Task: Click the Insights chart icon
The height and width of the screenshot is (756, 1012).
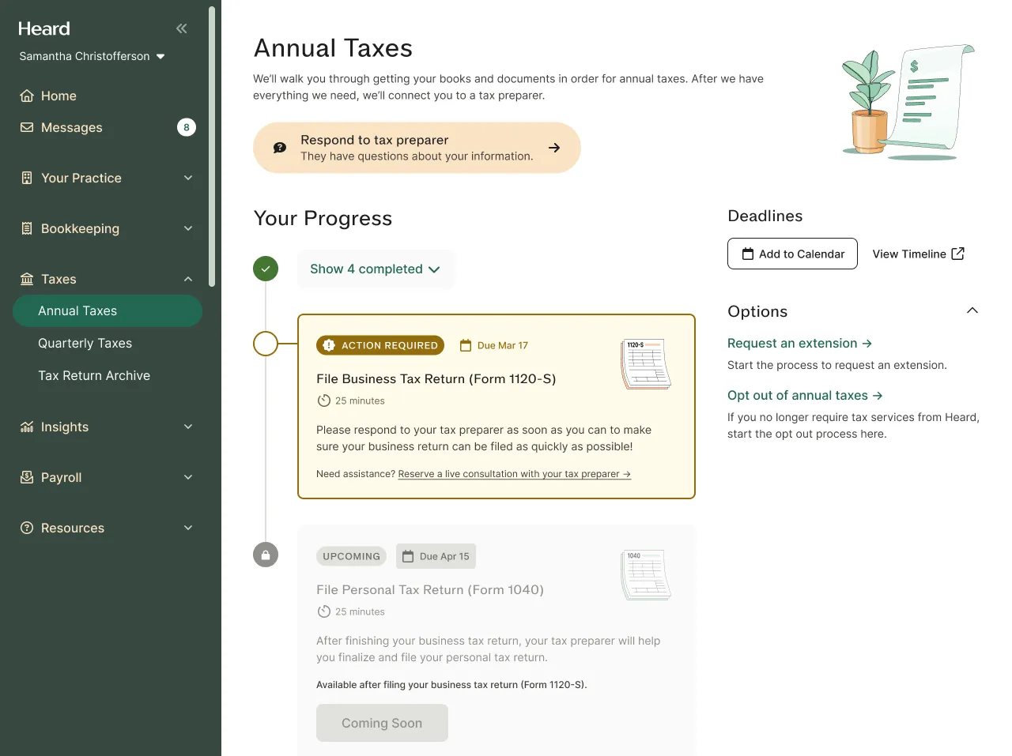Action: point(27,427)
